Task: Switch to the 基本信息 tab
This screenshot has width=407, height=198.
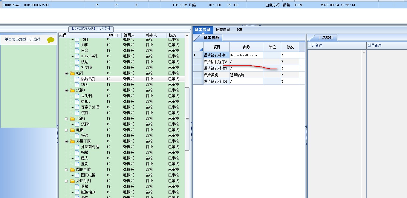Action: pos(203,30)
